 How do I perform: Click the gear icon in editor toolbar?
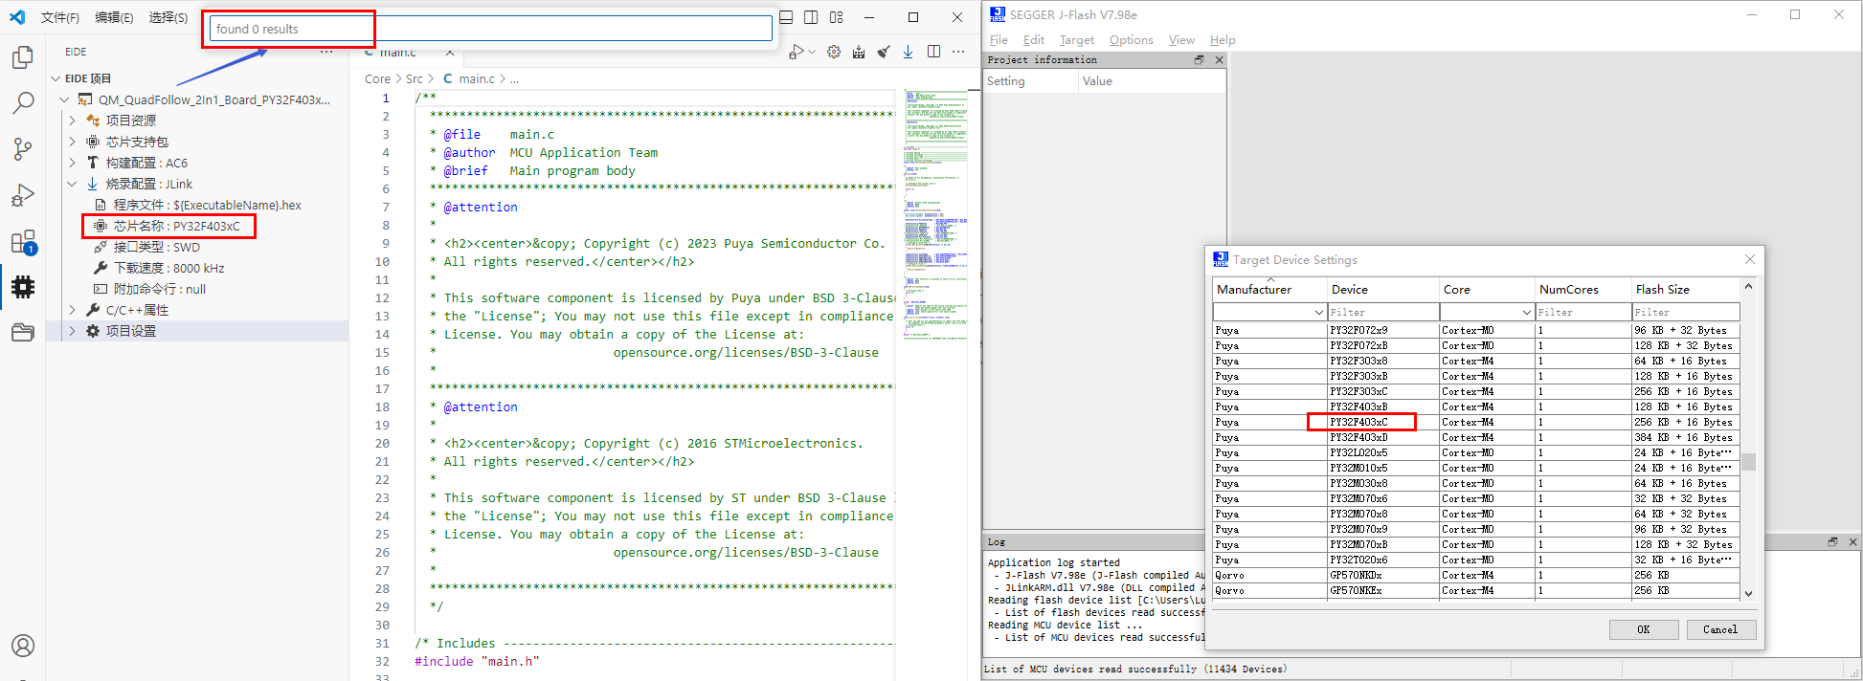[x=834, y=52]
